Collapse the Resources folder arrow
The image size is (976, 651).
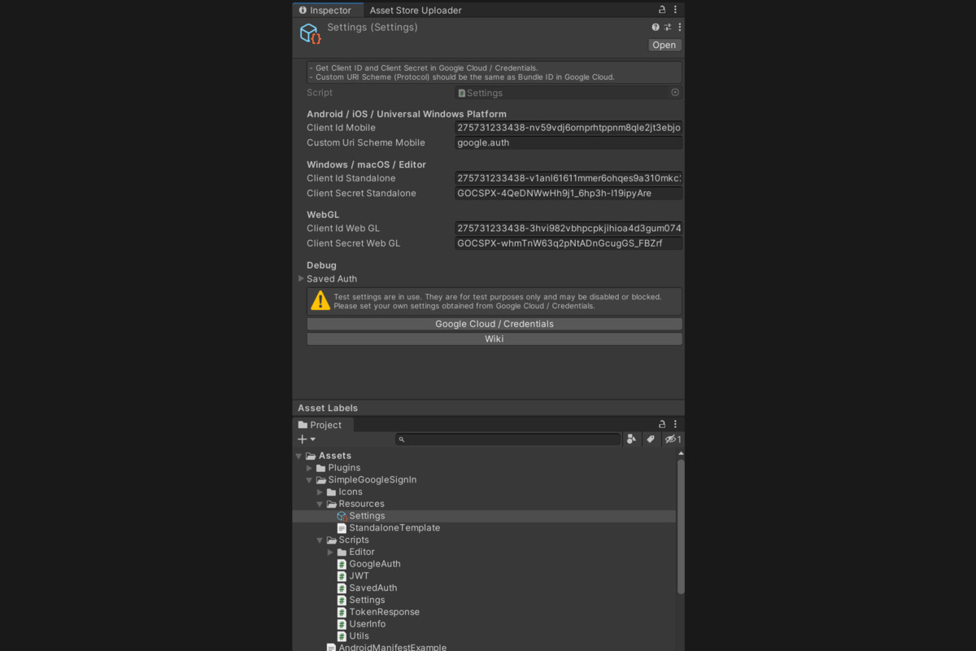320,505
